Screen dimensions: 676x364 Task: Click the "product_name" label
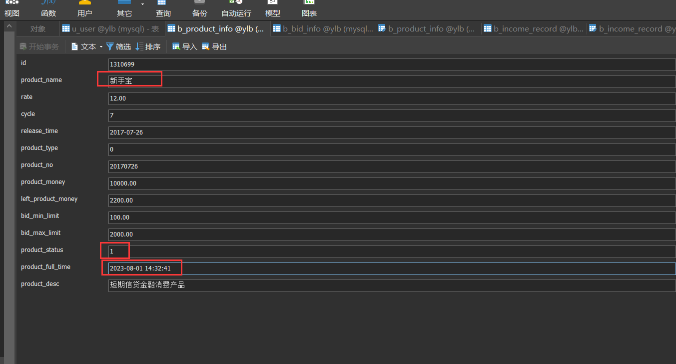pos(41,80)
